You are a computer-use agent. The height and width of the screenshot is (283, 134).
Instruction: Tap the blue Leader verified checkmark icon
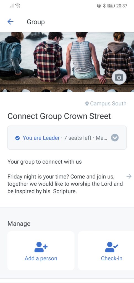tap(17, 138)
